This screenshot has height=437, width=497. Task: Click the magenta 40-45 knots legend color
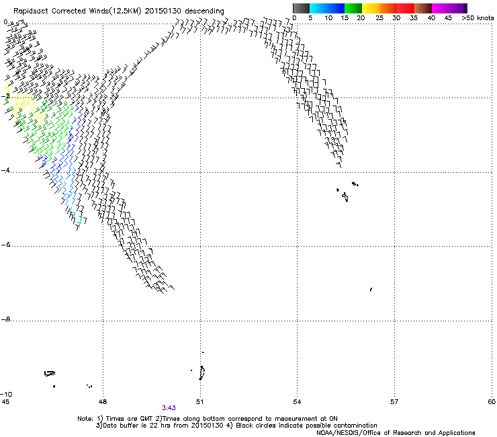(441, 8)
